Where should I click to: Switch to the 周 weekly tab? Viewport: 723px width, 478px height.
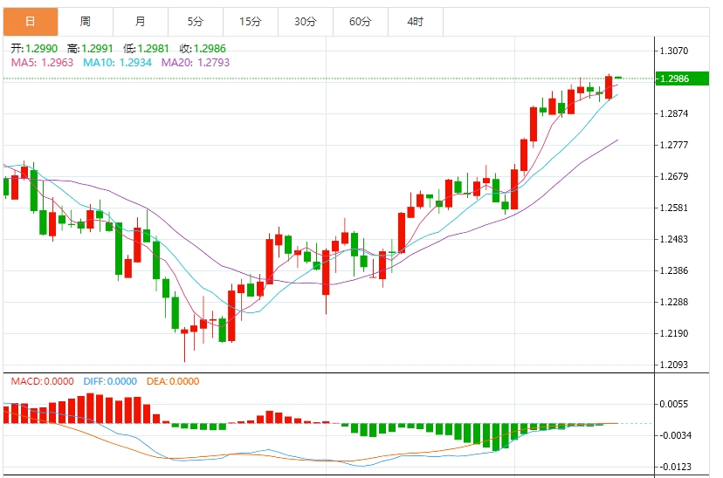[85, 21]
